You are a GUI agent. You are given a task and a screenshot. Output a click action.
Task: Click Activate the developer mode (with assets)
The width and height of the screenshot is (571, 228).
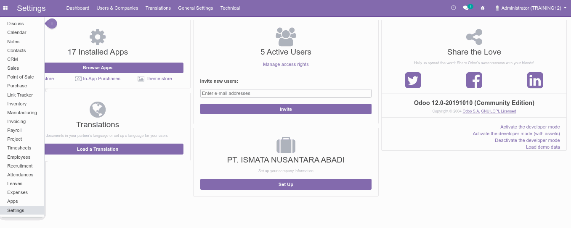[x=516, y=134]
